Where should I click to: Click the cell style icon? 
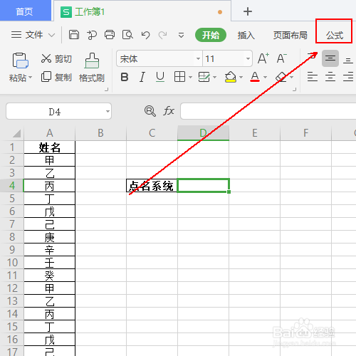204,77
